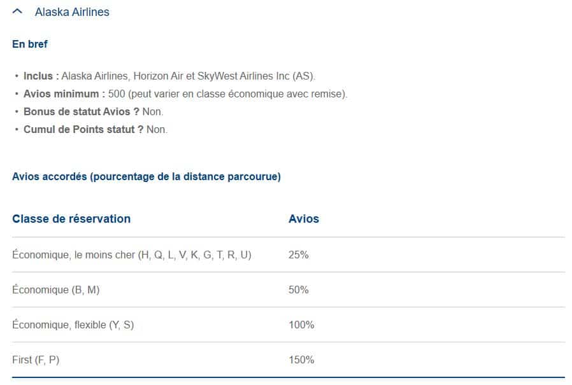Click the "Avios" column header
Viewport: 572px width, 385px height.
click(x=304, y=219)
